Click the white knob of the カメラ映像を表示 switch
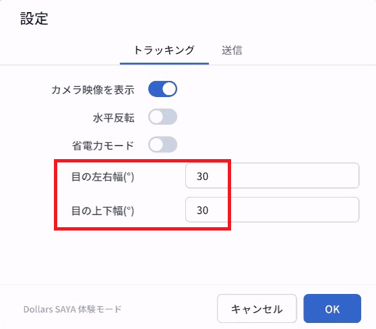The height and width of the screenshot is (329, 376). pos(169,89)
